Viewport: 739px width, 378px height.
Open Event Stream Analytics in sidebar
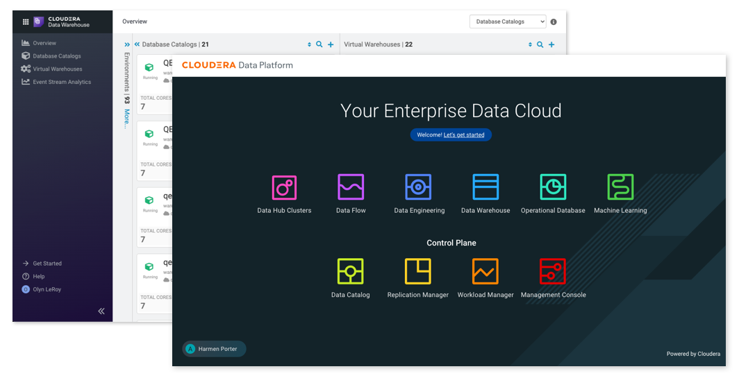[56, 81]
